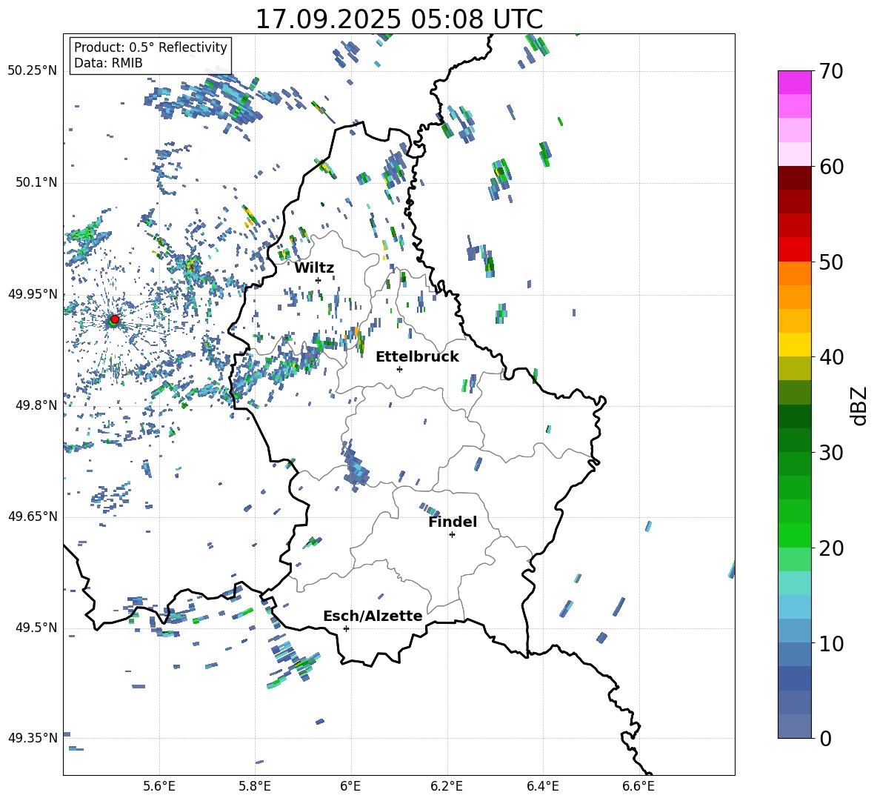Select the Findel station label
The height and width of the screenshot is (801, 877).
453,522
